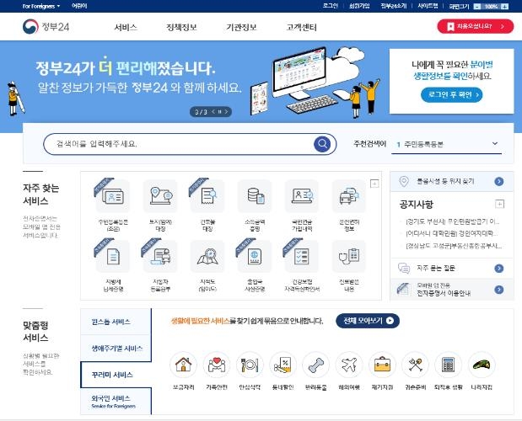Open the 사이트맵 link
The height and width of the screenshot is (421, 522).
coord(428,6)
